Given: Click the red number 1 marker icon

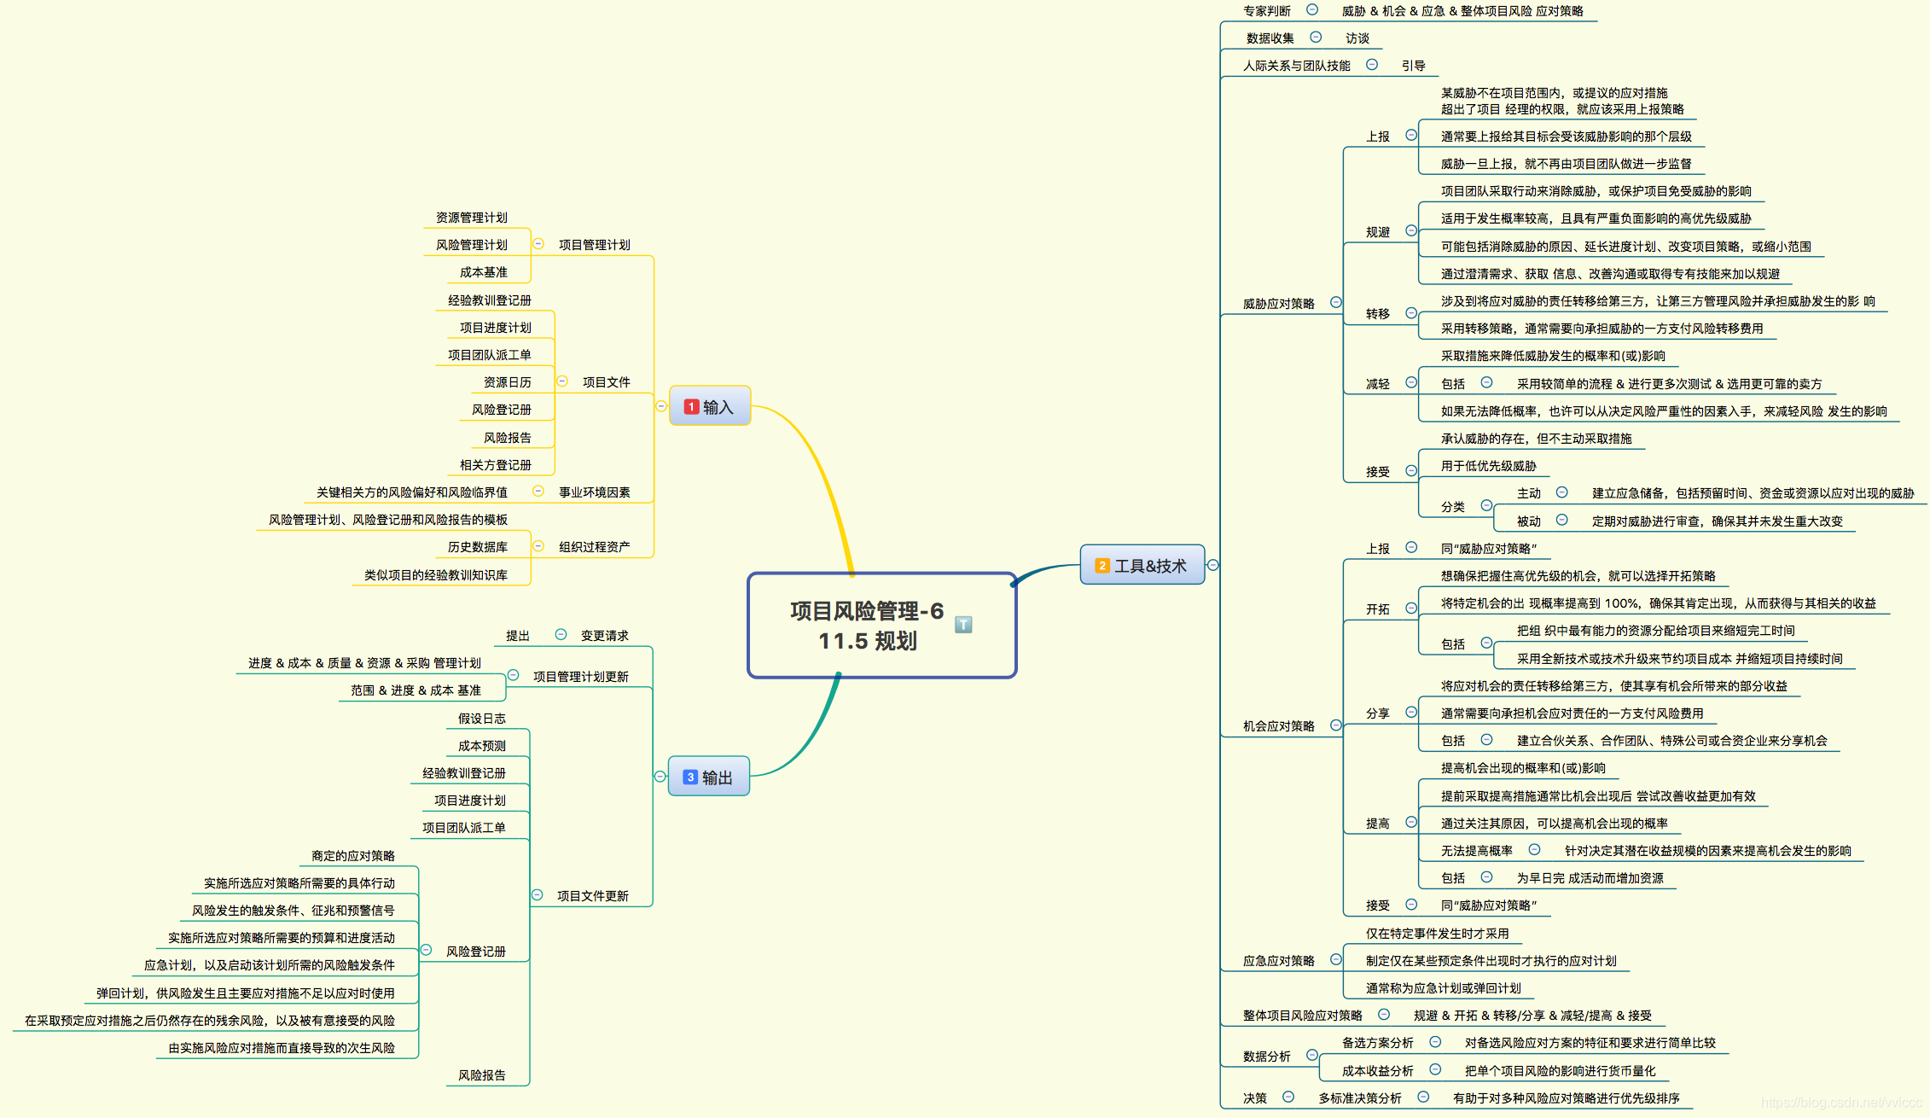Looking at the screenshot, I should pos(691,407).
